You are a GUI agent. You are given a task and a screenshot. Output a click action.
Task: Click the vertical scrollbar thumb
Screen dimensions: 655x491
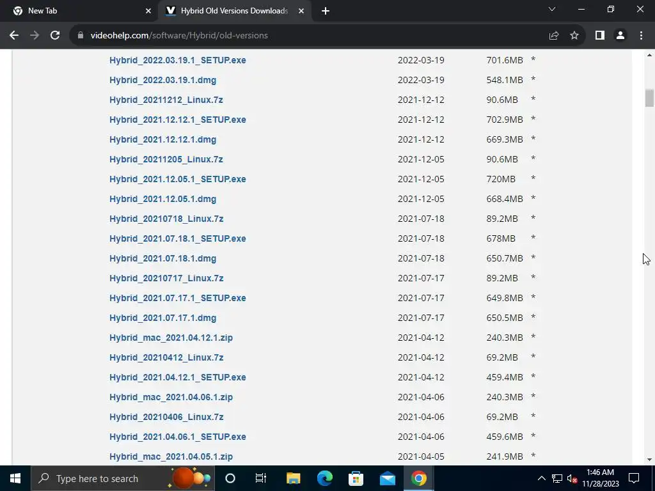tap(649, 98)
